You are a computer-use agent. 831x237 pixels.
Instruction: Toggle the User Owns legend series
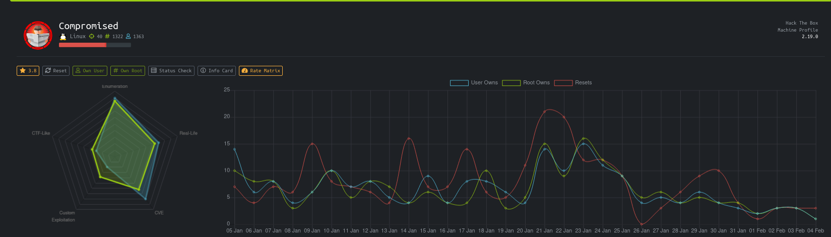474,83
